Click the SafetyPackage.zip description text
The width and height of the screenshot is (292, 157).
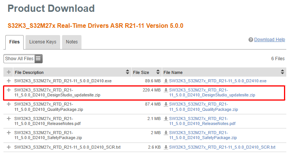[x=48, y=135]
